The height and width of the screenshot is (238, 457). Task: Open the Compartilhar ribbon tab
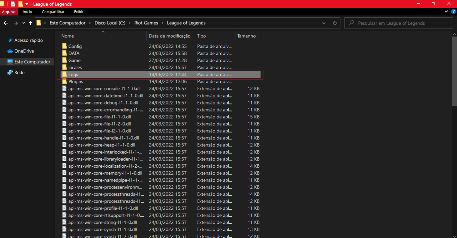[53, 12]
